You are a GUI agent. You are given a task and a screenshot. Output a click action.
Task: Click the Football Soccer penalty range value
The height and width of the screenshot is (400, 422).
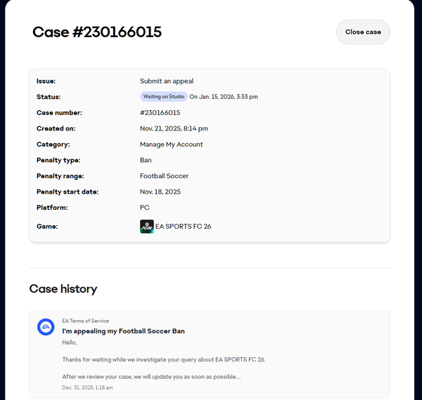tap(164, 176)
